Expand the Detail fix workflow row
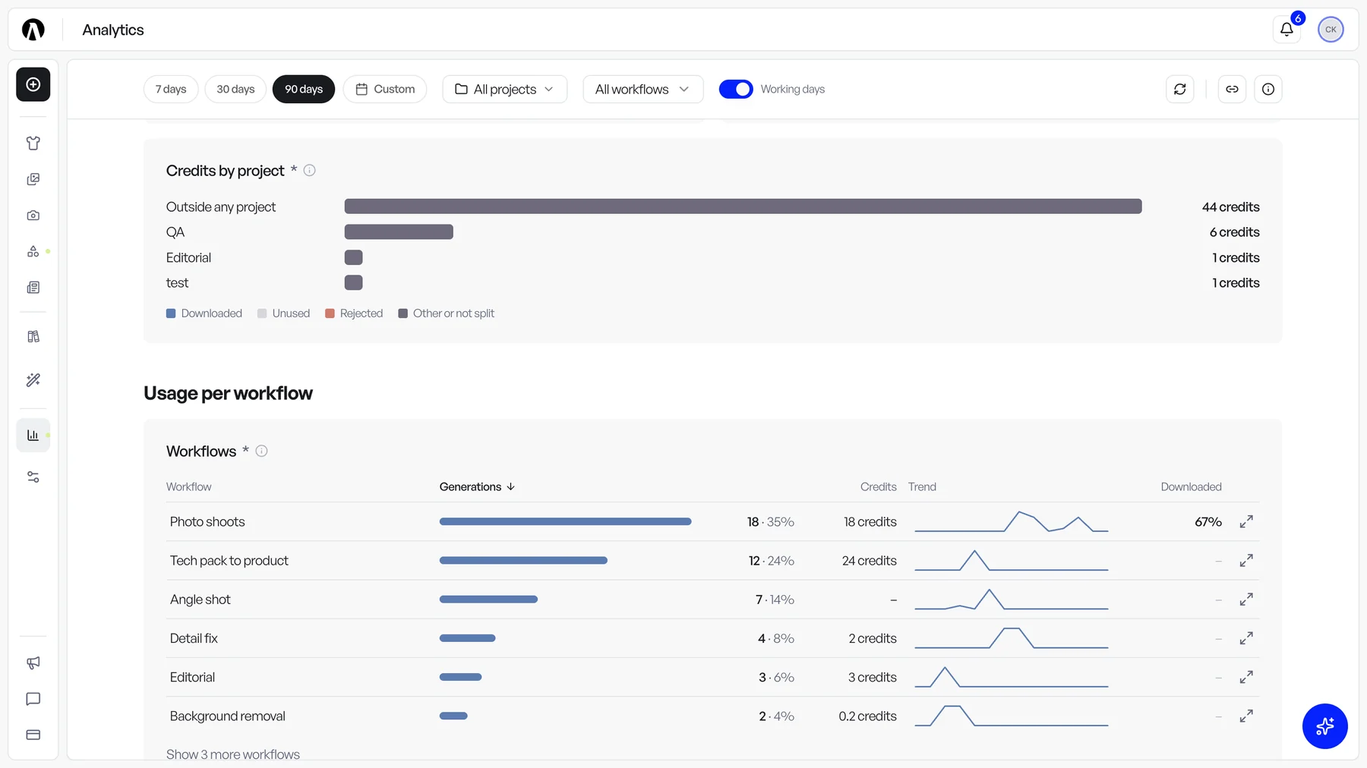The width and height of the screenshot is (1367, 768). tap(1246, 638)
